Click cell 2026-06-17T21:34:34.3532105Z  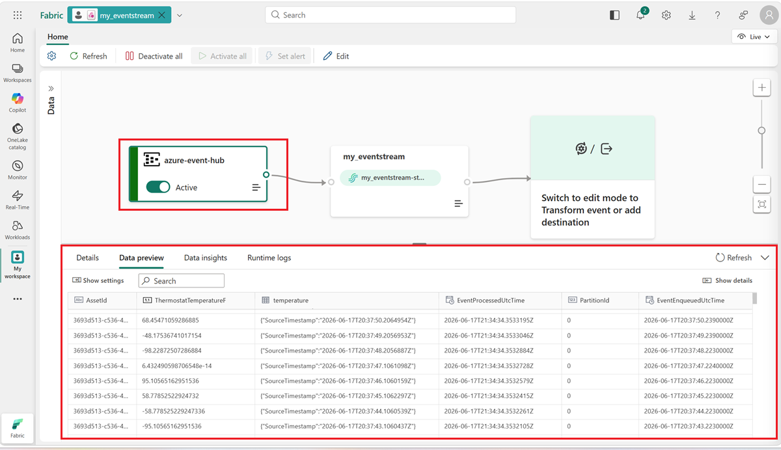[489, 426]
